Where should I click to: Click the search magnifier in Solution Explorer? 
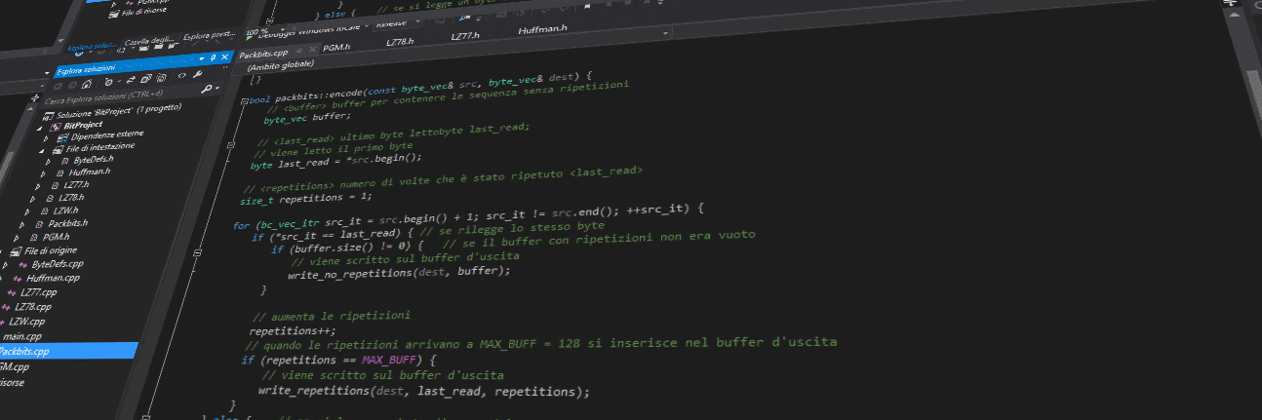[x=207, y=89]
